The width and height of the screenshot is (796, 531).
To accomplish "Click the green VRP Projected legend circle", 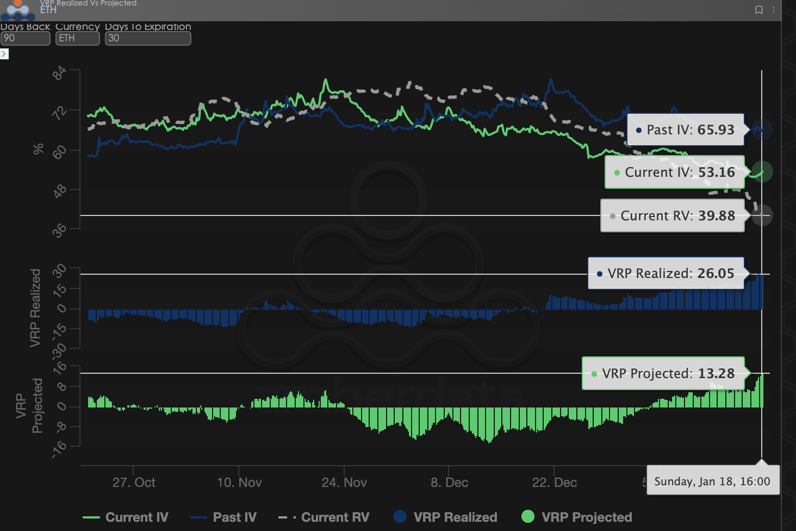I will 528,516.
